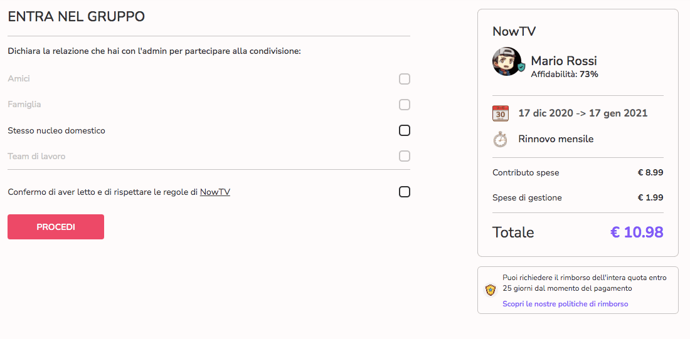Check the Famiglia checkbox
The height and width of the screenshot is (339, 690).
[405, 105]
